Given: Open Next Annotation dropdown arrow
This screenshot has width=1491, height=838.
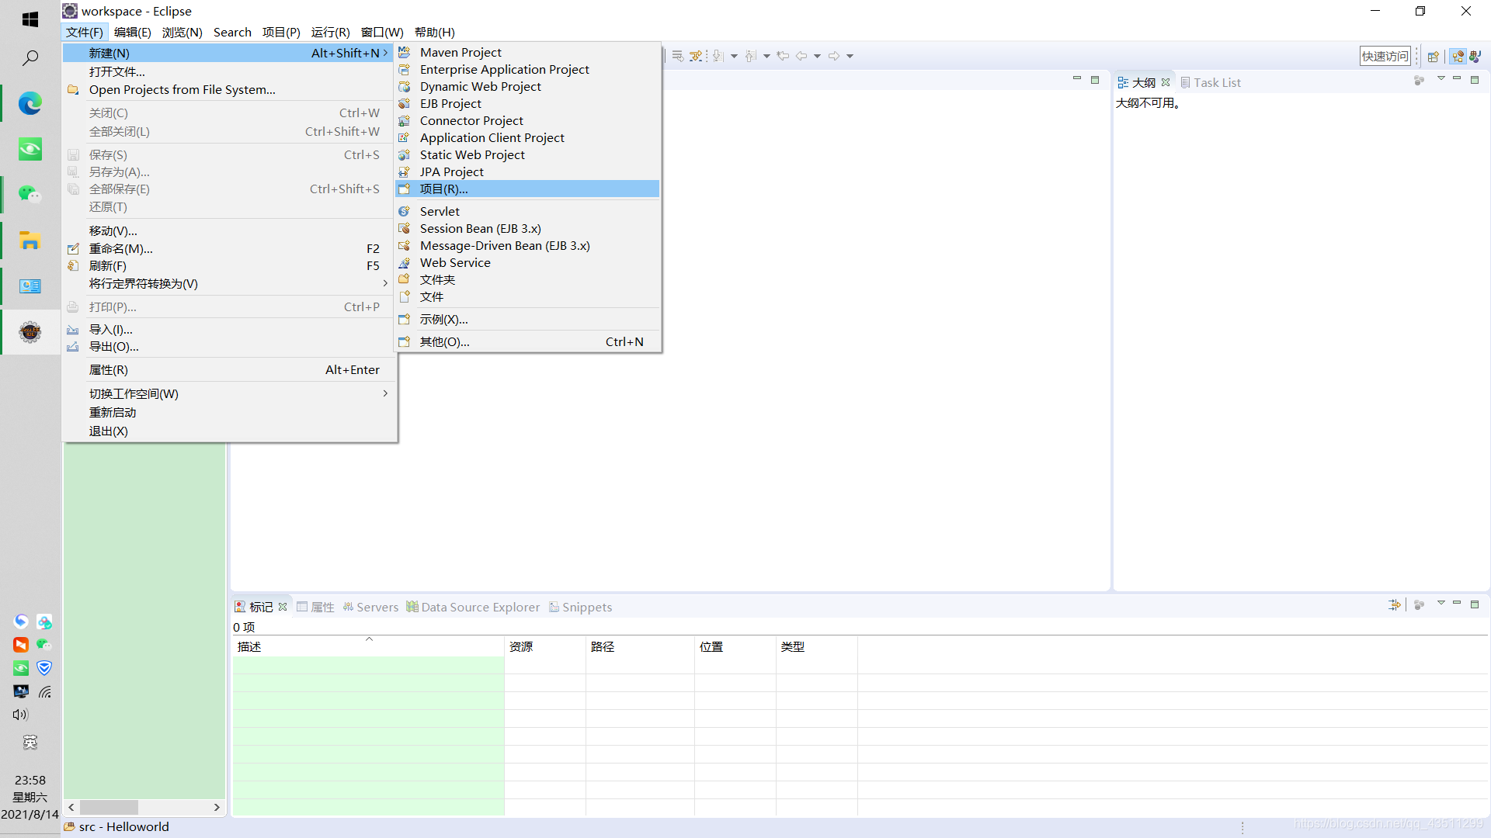Looking at the screenshot, I should 734,56.
